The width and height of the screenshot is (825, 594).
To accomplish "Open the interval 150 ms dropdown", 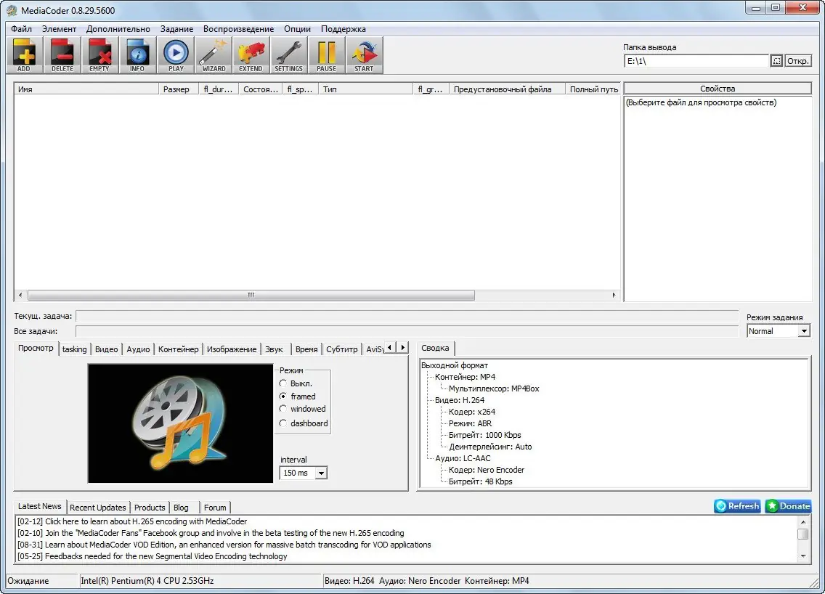I will [321, 473].
